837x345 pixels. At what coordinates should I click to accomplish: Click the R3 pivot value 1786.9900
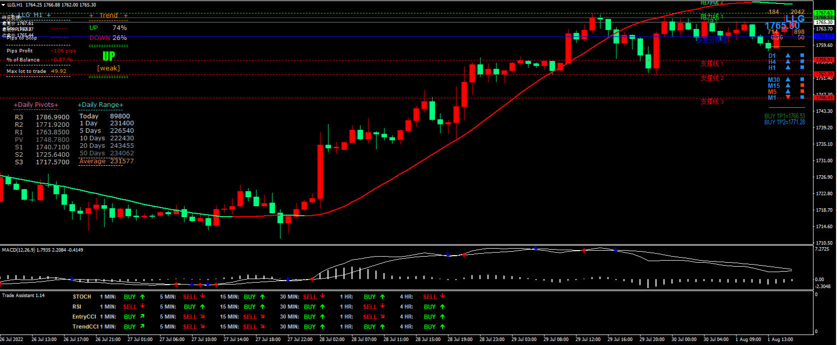pyautogui.click(x=52, y=117)
